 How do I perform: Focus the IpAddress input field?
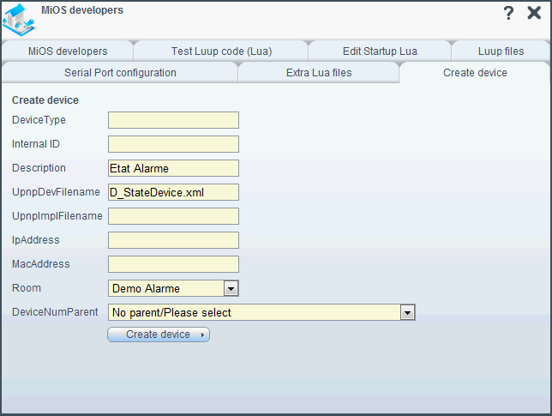173,240
